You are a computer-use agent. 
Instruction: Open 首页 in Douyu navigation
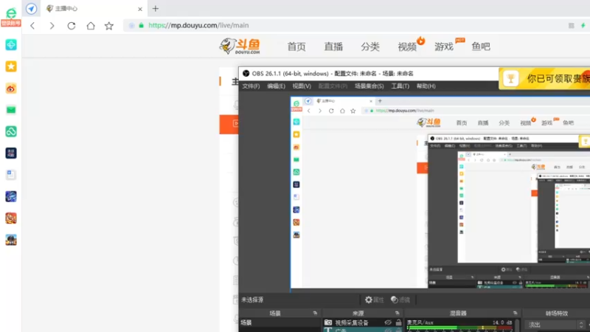click(296, 46)
